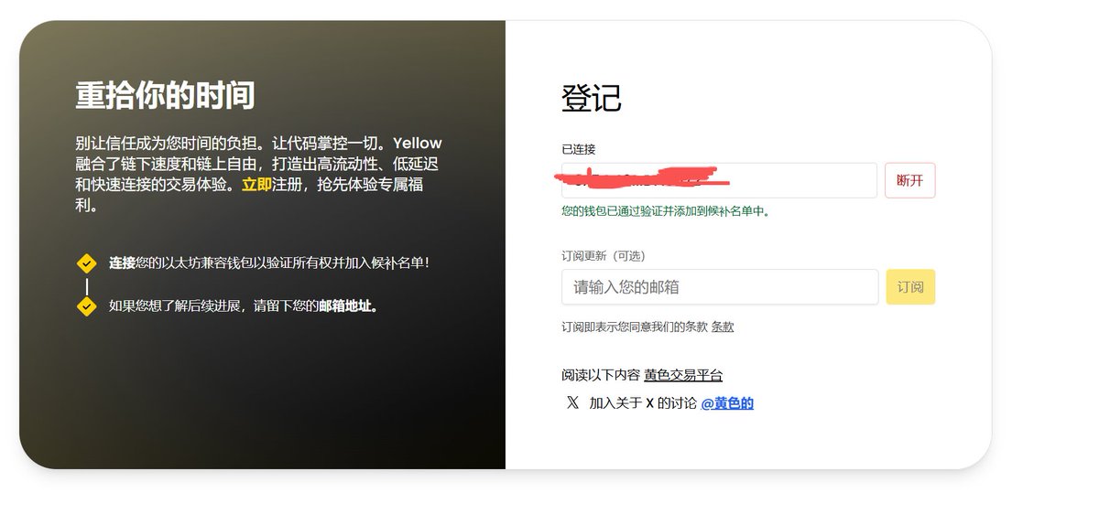
Task: Click the X logo icon
Action: (x=572, y=402)
